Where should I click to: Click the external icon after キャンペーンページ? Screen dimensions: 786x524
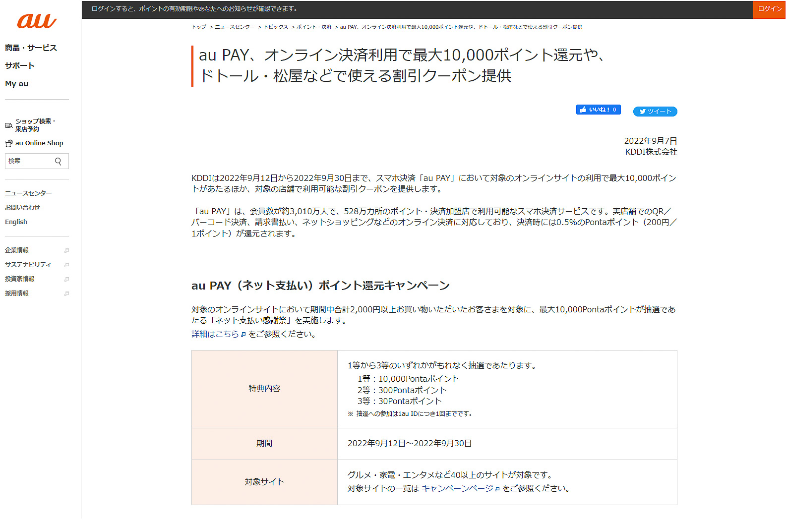point(497,489)
